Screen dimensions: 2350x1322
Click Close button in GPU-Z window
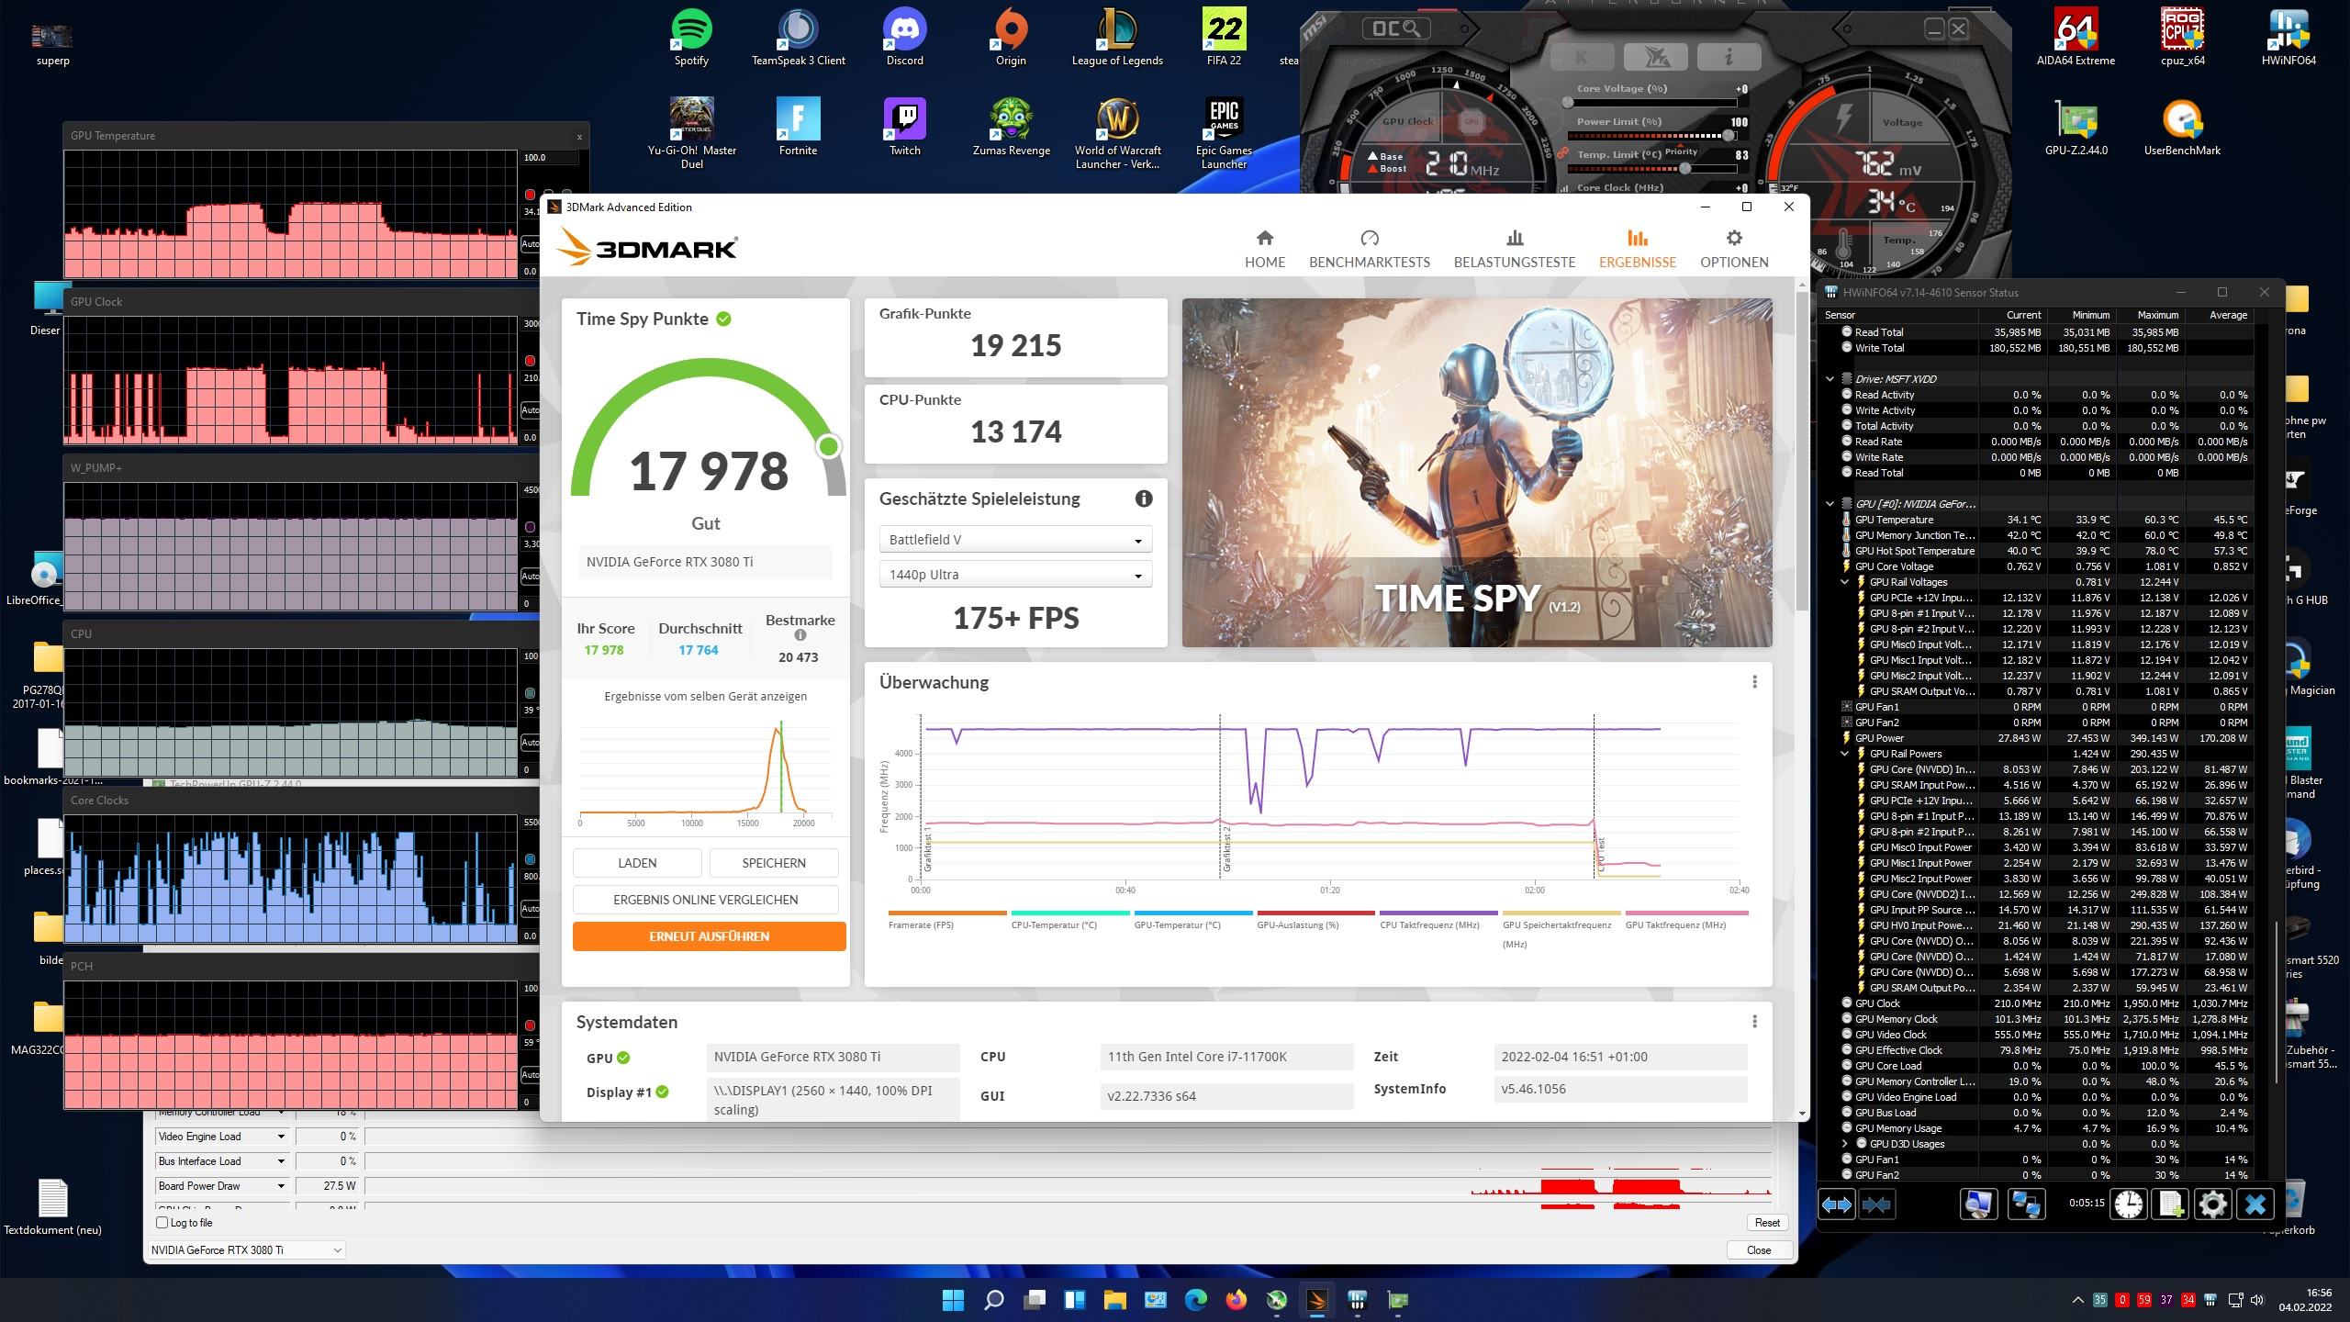pyautogui.click(x=1758, y=1250)
